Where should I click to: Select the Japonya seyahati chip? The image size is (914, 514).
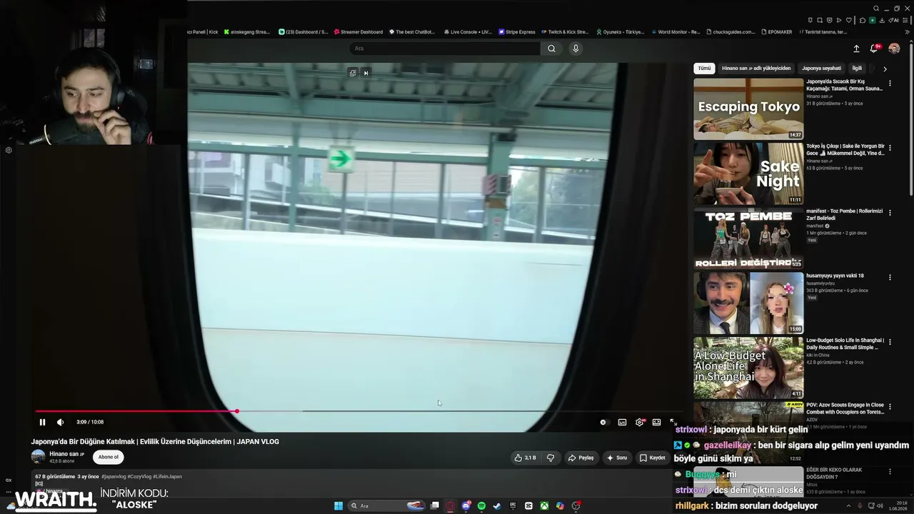tap(821, 69)
